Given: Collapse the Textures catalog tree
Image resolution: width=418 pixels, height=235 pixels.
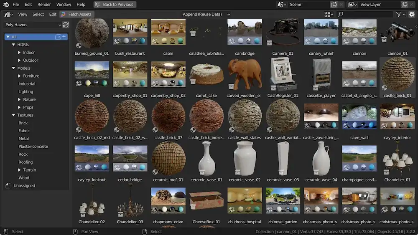Looking at the screenshot, I should coord(13,115).
